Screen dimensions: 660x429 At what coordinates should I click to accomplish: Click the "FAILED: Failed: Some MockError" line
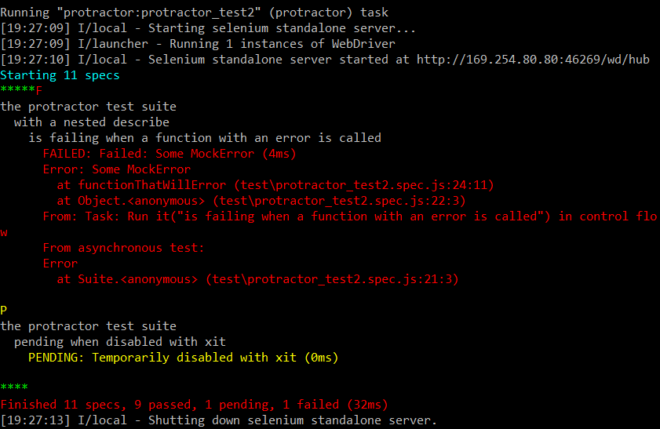(170, 154)
